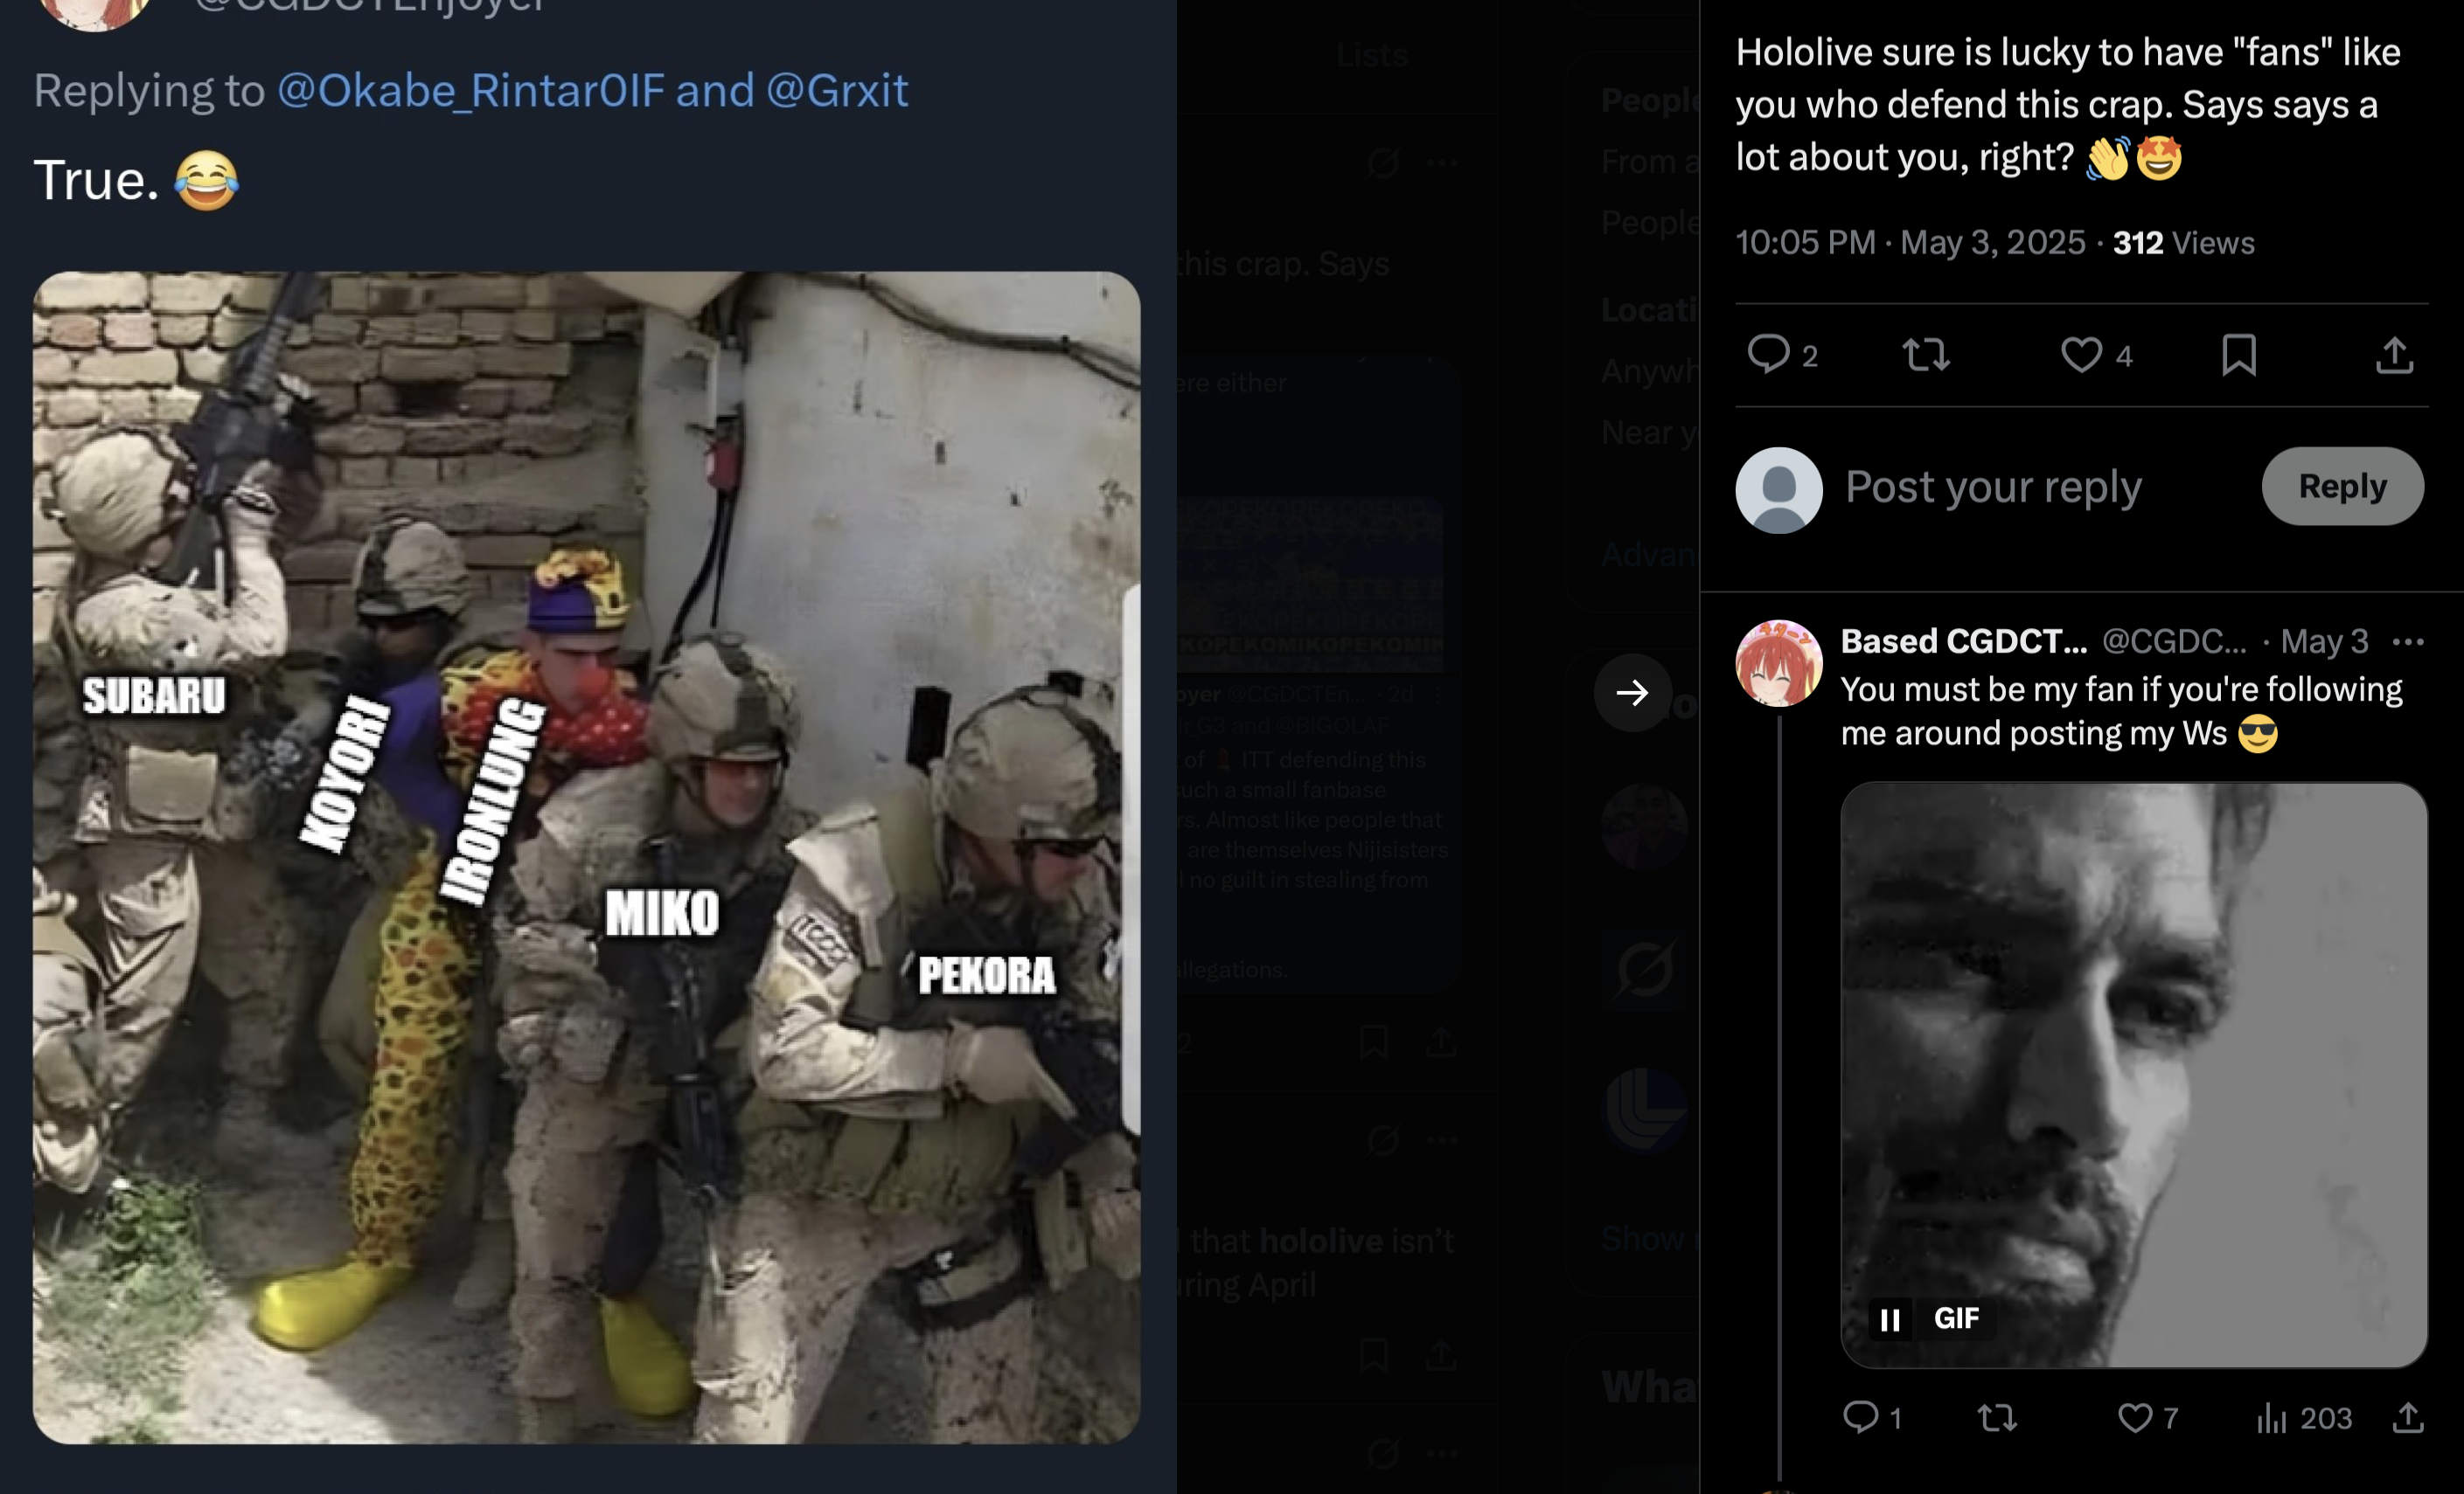This screenshot has width=2464, height=1494.
Task: Click the 312 Views count
Action: pyautogui.click(x=2183, y=243)
